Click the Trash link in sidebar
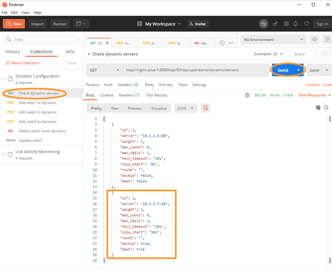This screenshot has height=270, width=332. click(71, 63)
